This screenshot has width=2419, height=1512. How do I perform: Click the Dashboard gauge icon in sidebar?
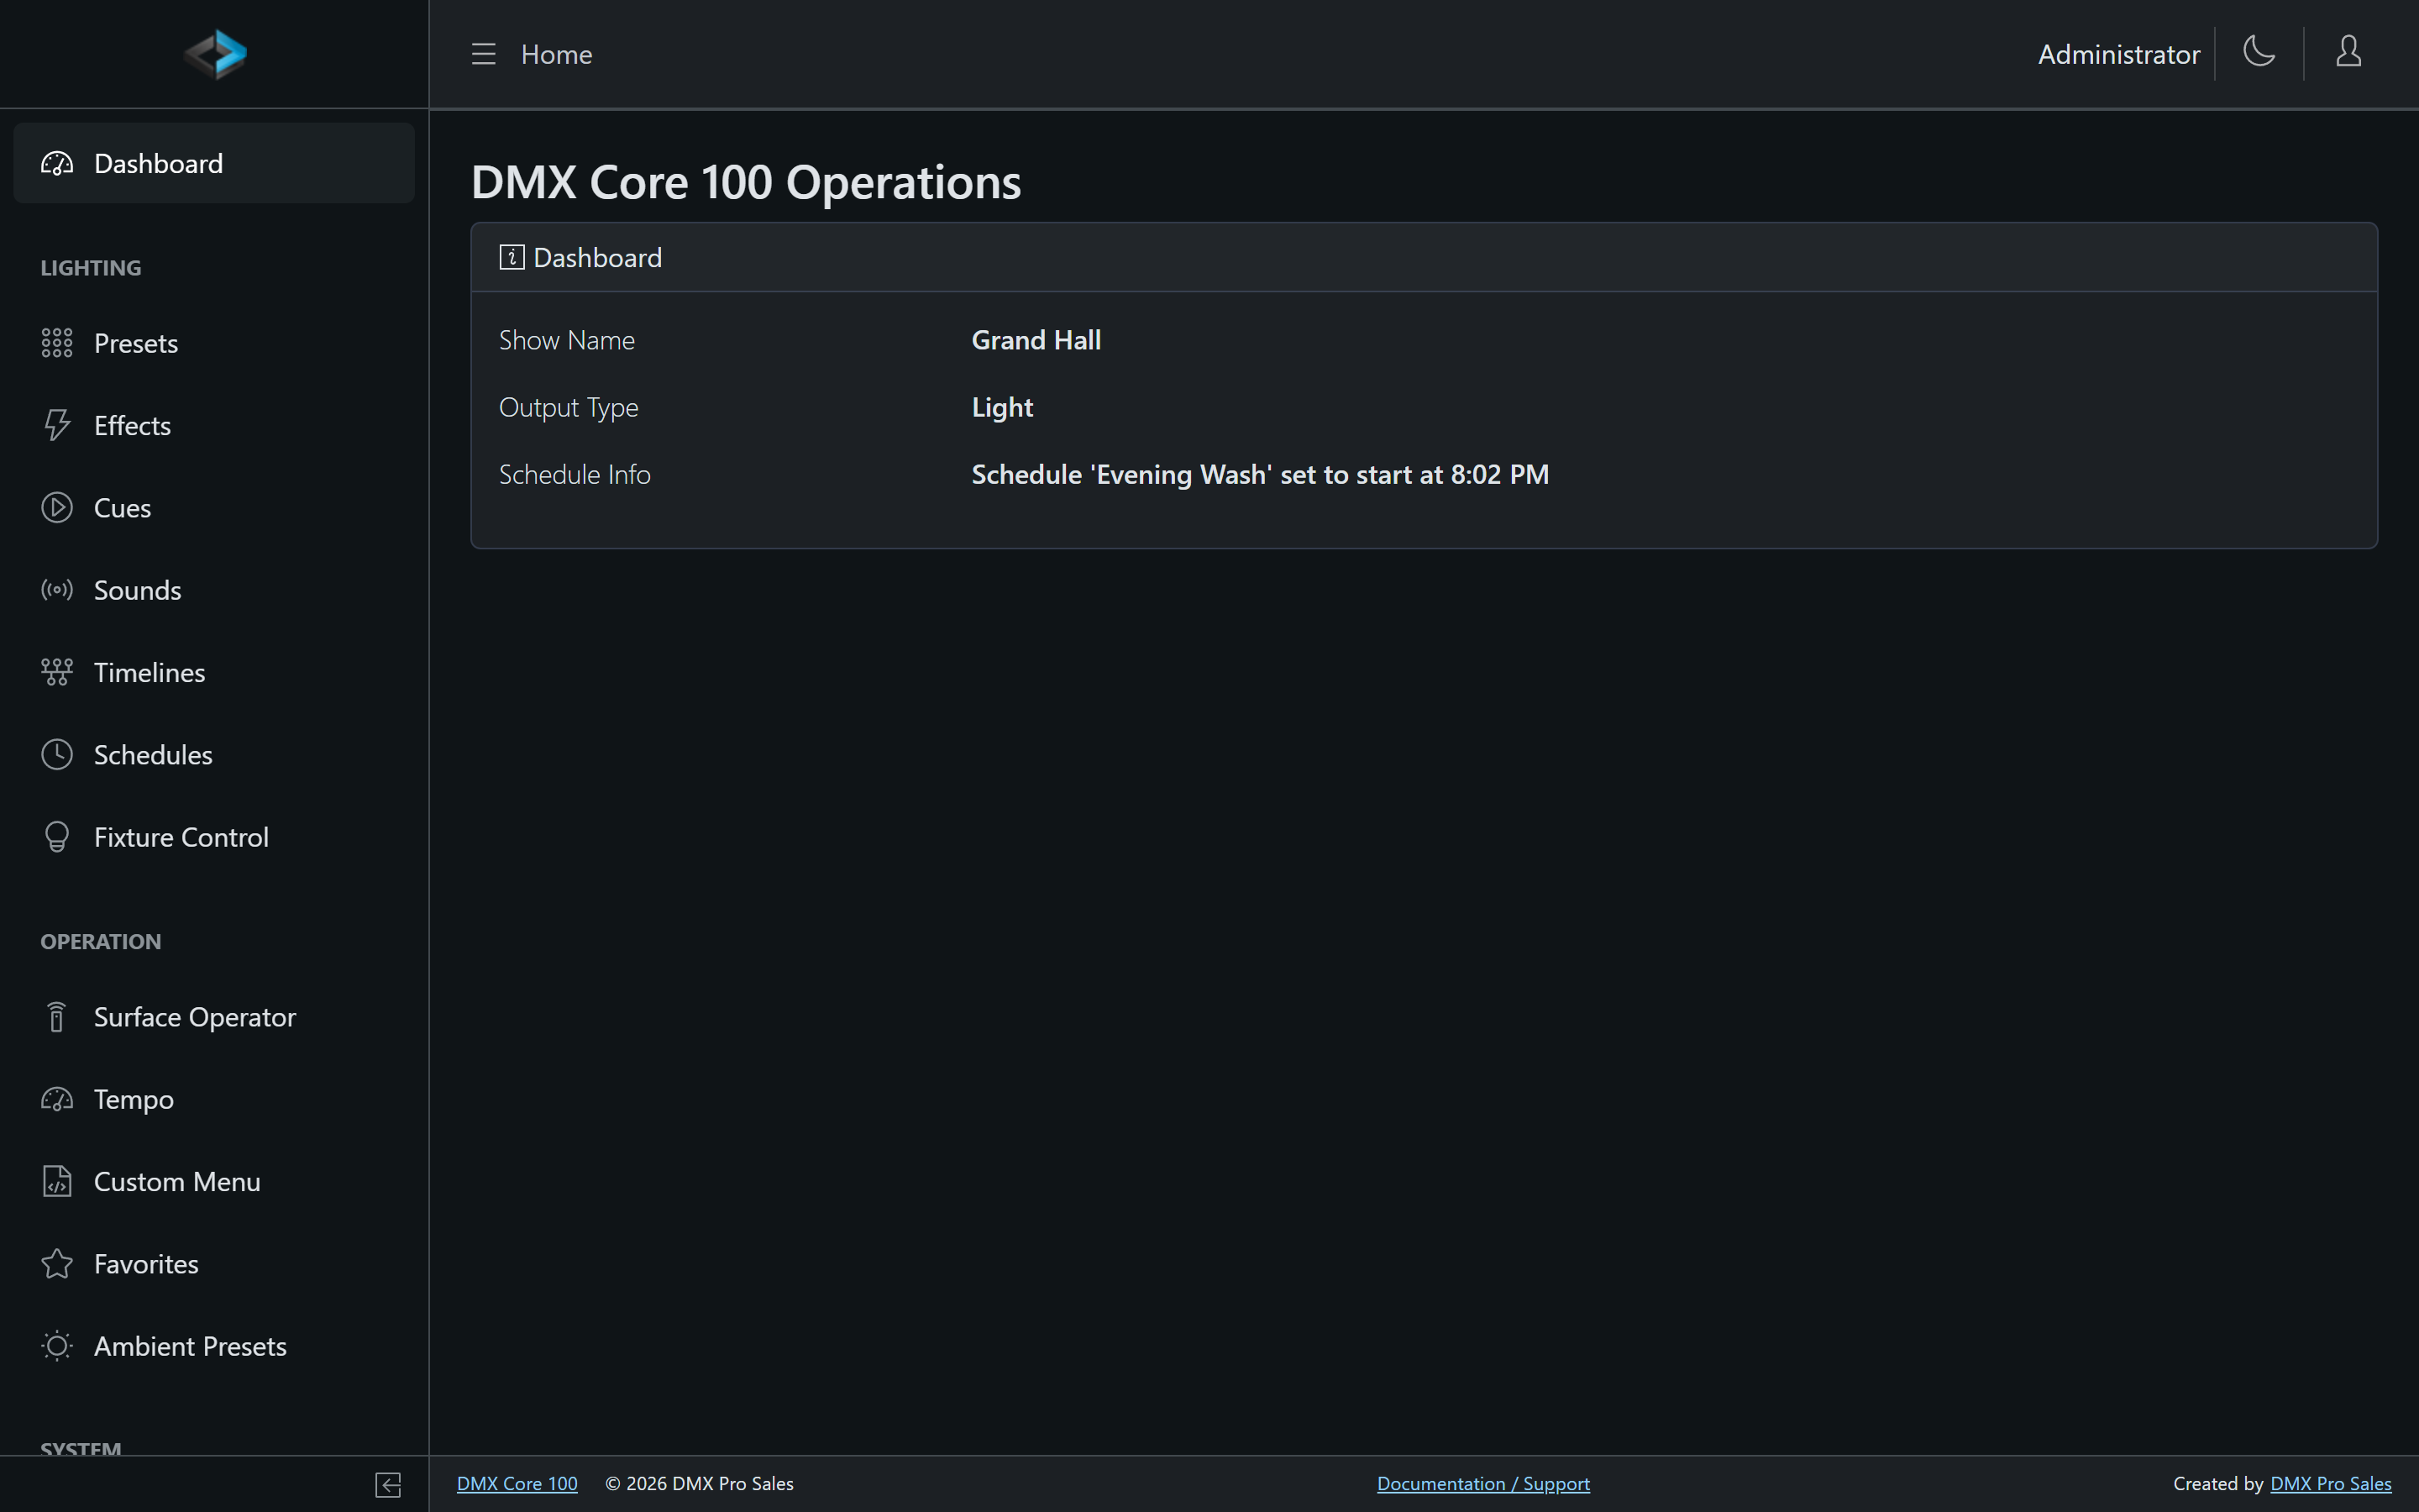pyautogui.click(x=57, y=164)
